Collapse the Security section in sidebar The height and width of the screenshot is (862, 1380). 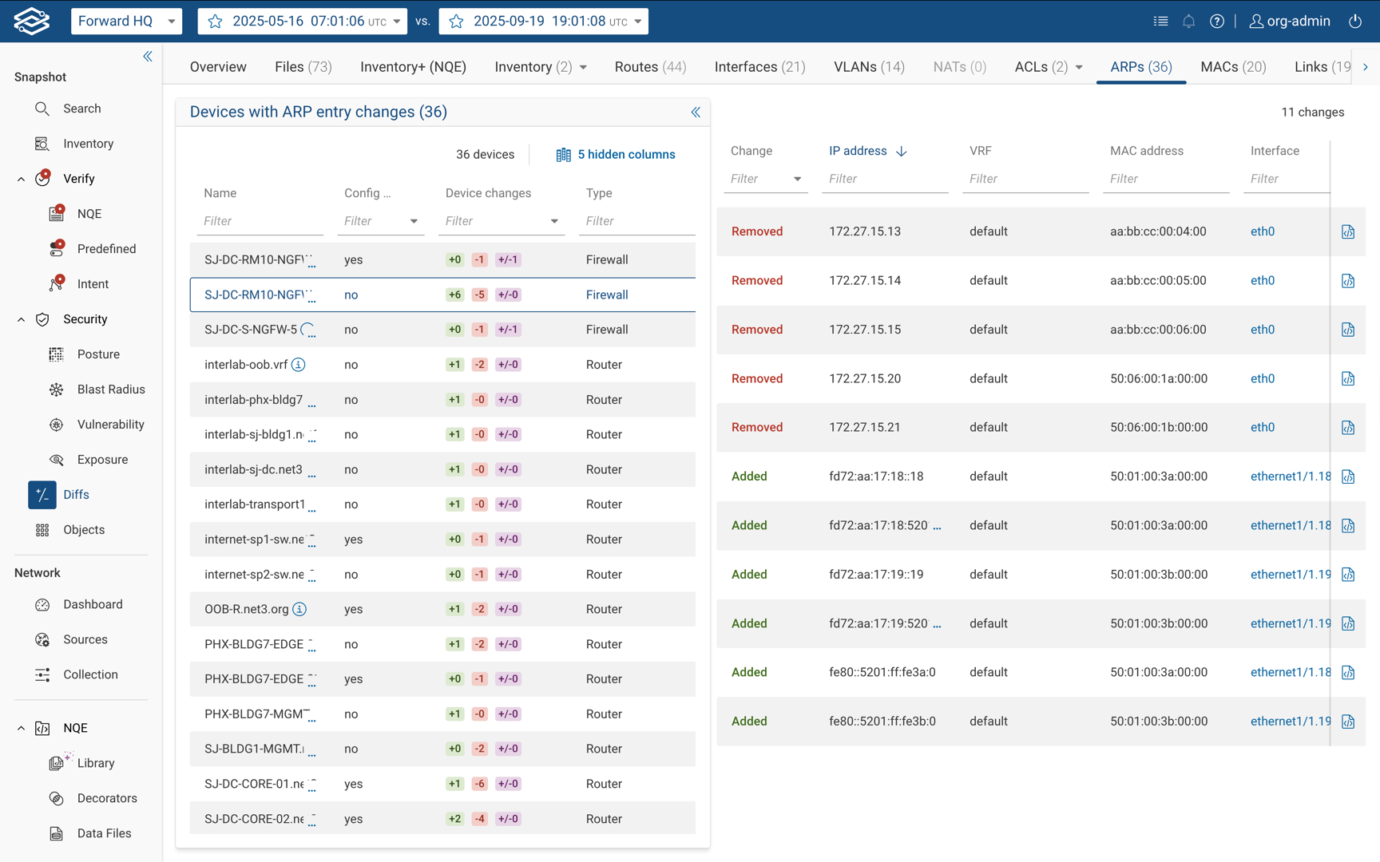coord(22,319)
